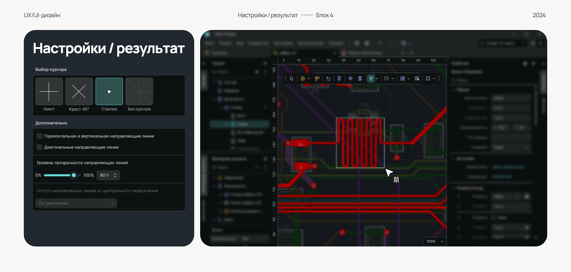The height and width of the screenshot is (272, 571).
Task: Choose the dashed-frame area selection tool
Action: [x=428, y=79]
